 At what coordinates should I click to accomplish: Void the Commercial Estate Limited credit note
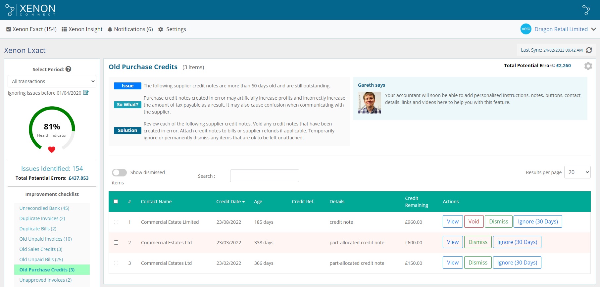pyautogui.click(x=474, y=222)
